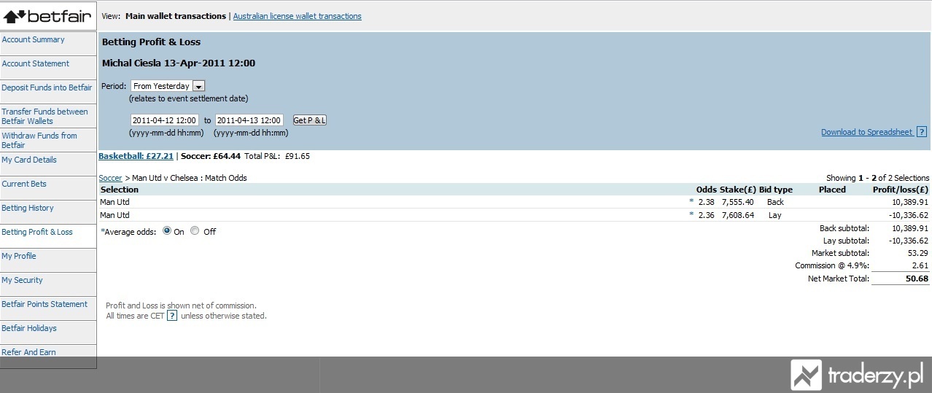Open Account Summary in sidebar
Viewport: 932px width, 393px height.
[x=33, y=39]
